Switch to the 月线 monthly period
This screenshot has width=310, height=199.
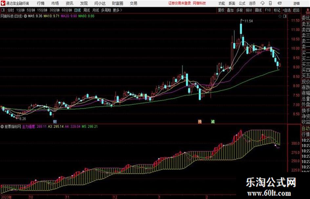[x=95, y=10]
